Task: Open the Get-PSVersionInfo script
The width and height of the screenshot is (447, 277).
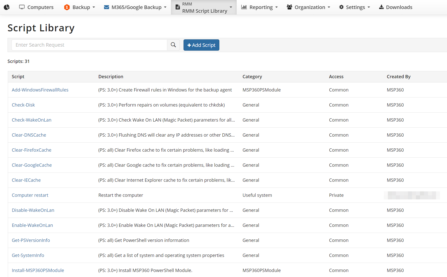Action: 31,240
